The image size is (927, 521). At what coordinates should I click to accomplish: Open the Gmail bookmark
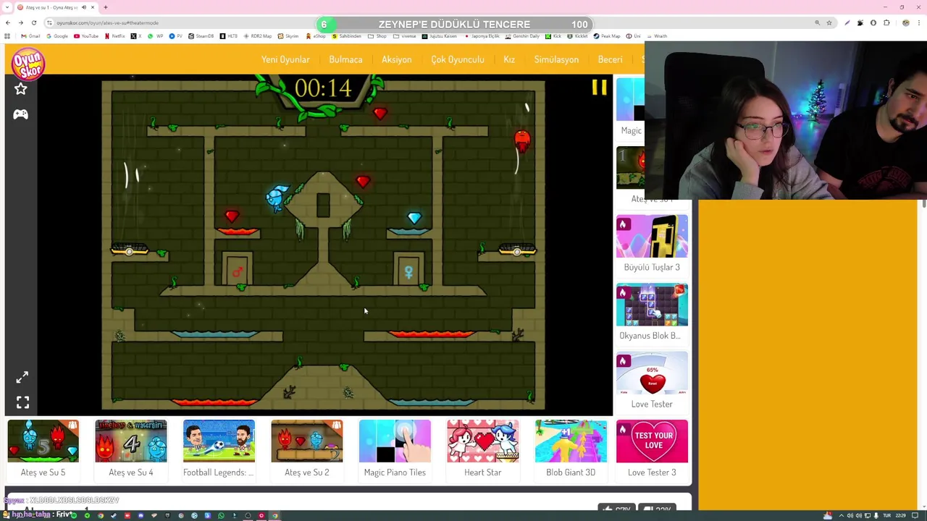point(30,36)
